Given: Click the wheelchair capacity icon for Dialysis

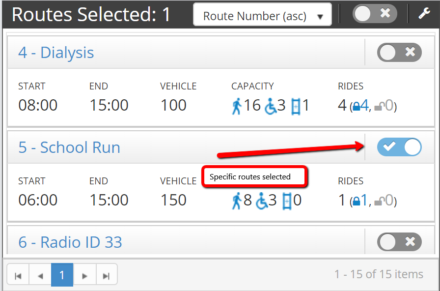Looking at the screenshot, I should pyautogui.click(x=271, y=106).
